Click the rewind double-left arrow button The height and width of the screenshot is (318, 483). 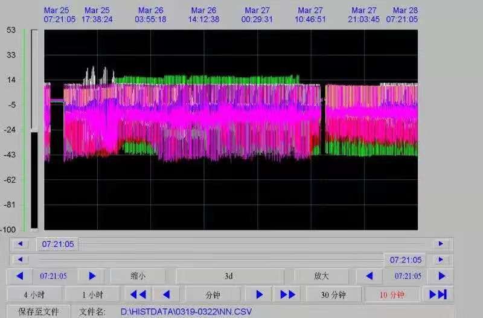tap(138, 294)
